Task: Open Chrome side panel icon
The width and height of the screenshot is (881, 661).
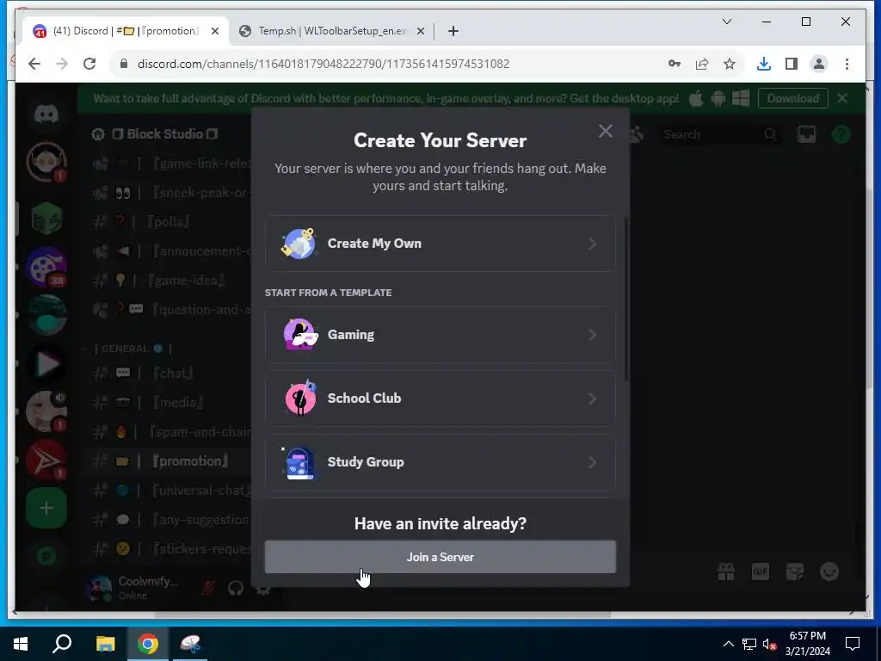Action: click(792, 64)
